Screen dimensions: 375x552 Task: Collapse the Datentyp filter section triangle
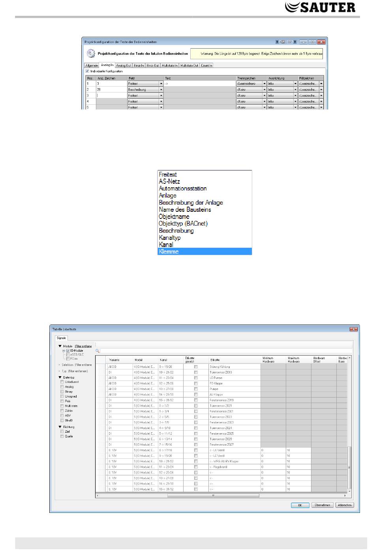coord(60,377)
